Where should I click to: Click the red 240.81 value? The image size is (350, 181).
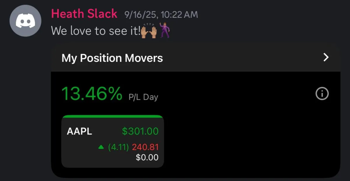[145, 147]
